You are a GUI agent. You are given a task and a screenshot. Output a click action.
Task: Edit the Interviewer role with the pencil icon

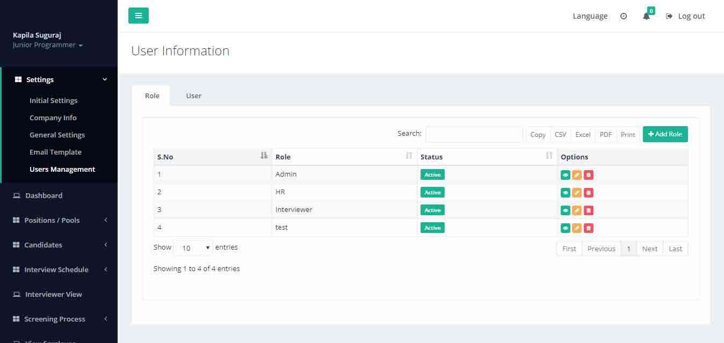tap(577, 210)
